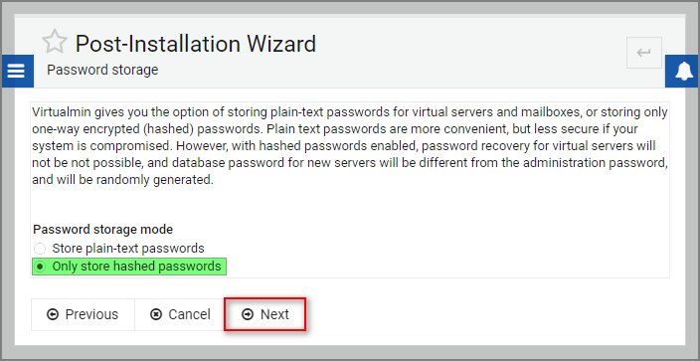Click the right-arrow icon inside Next

click(x=247, y=314)
